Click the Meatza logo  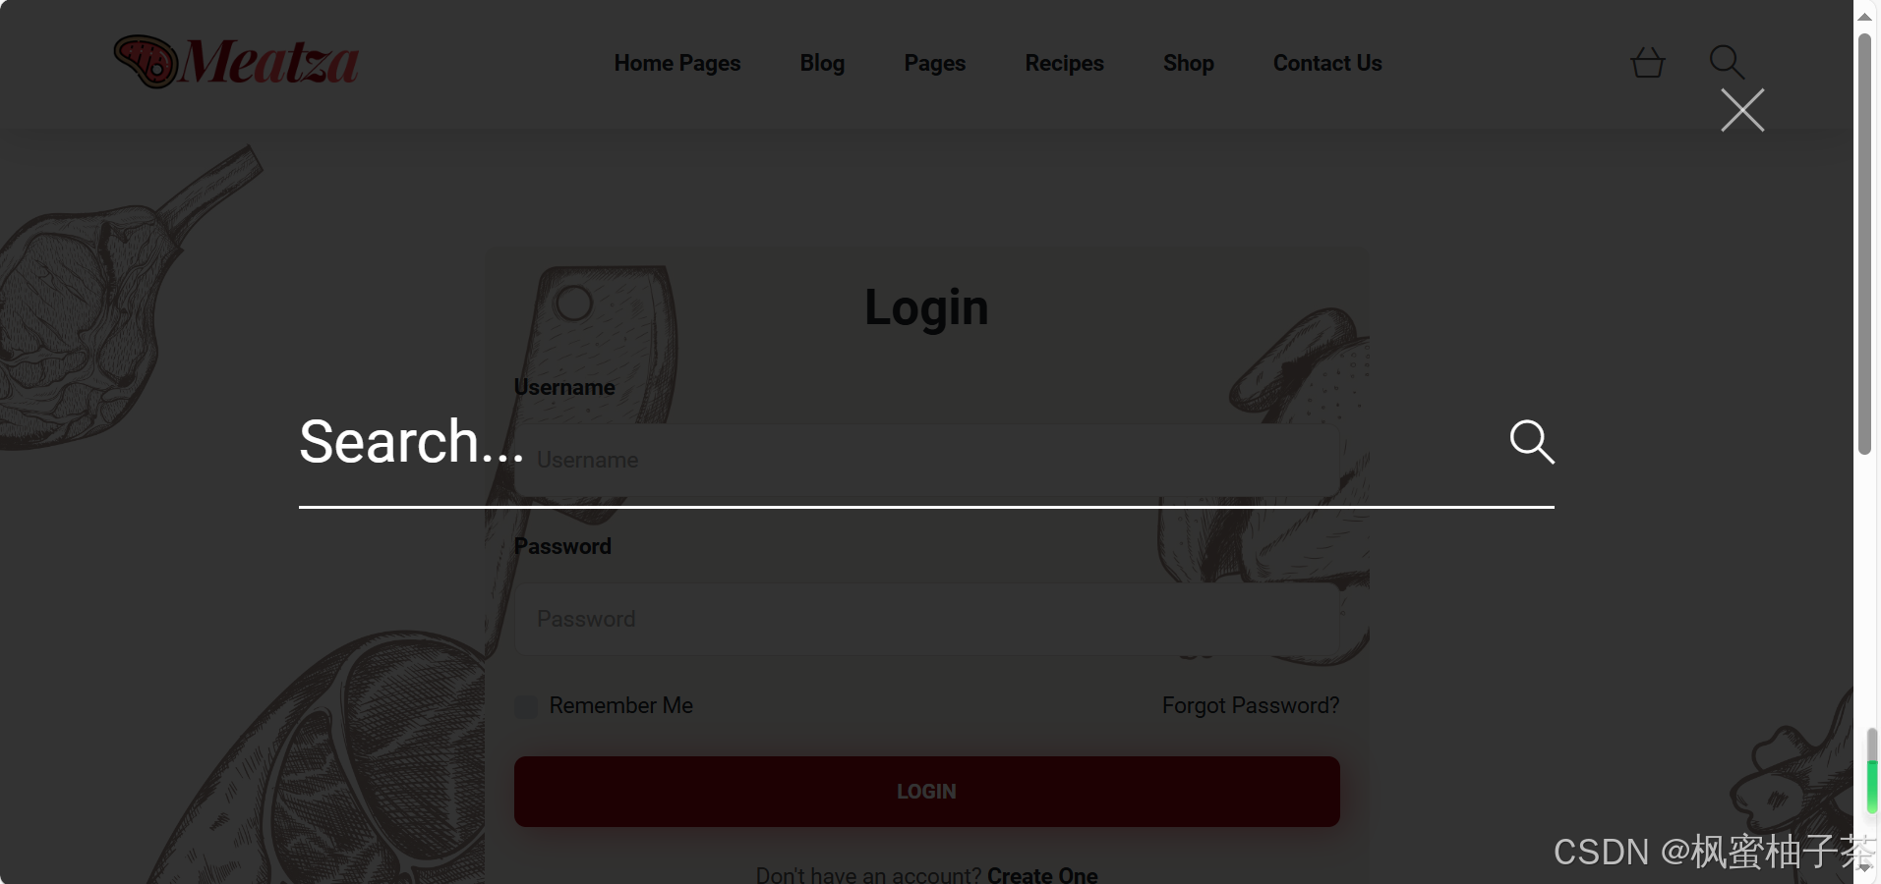(x=236, y=62)
